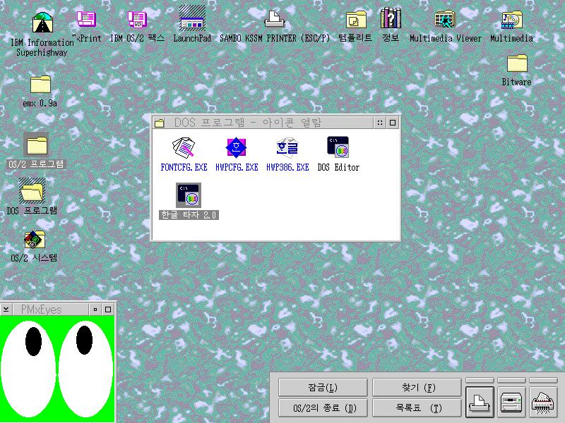The width and height of the screenshot is (565, 423).
Task: Click the 찾기 (F) find button
Action: click(417, 387)
